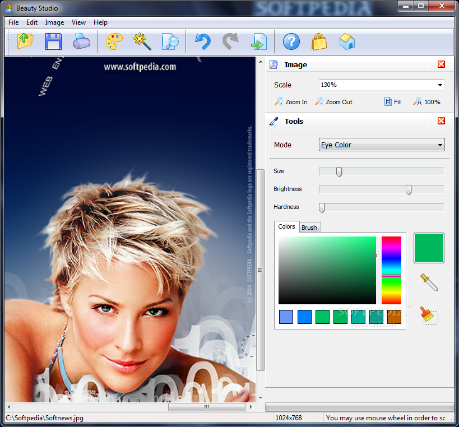
Task: Click the 1024x768 dimensions in status bar
Action: 288,418
